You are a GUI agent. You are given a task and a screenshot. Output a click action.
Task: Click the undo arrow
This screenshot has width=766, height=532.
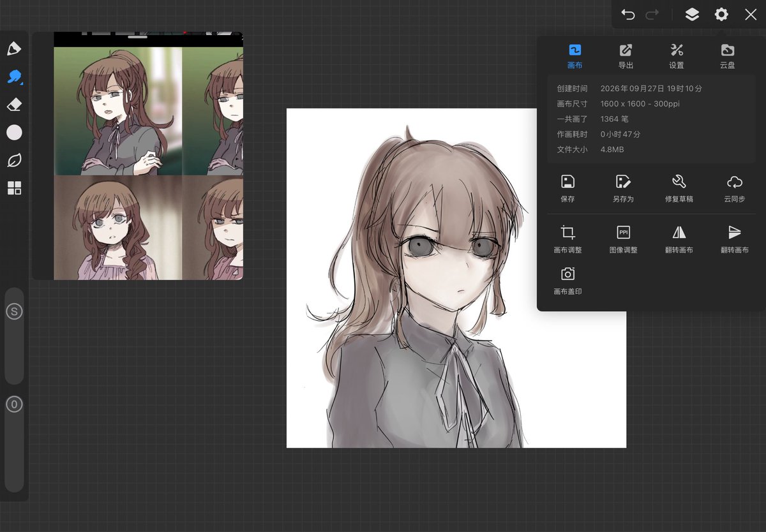click(x=628, y=14)
